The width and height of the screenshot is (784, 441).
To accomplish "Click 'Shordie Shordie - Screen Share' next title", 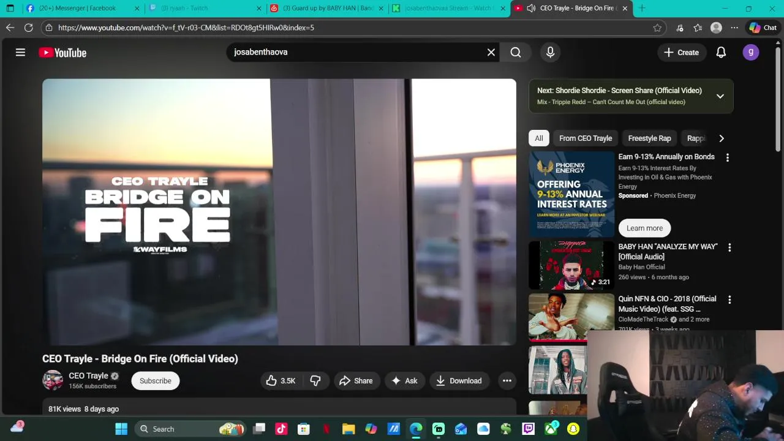I will [619, 91].
